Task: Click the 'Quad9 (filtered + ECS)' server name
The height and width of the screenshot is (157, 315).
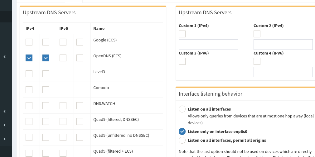Action: point(113,151)
